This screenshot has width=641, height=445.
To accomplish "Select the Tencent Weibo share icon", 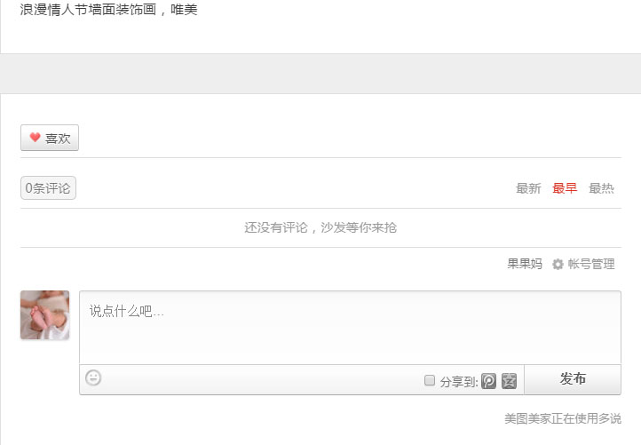I will (x=488, y=381).
